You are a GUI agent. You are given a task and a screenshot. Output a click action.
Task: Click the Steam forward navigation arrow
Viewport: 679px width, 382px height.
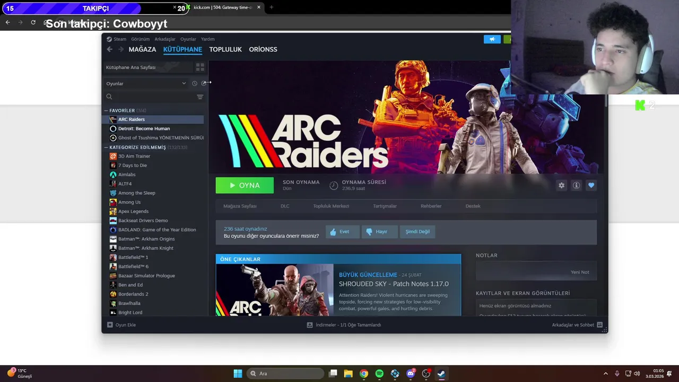pos(121,49)
